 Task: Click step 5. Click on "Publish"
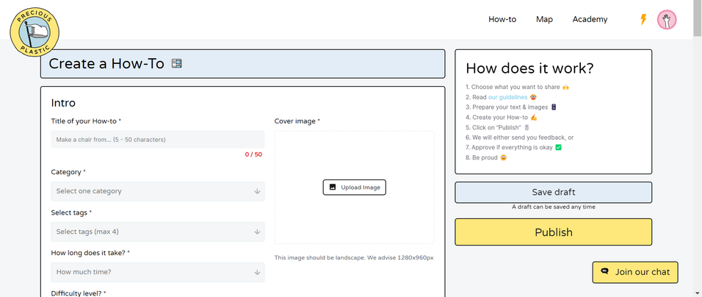[498, 127]
